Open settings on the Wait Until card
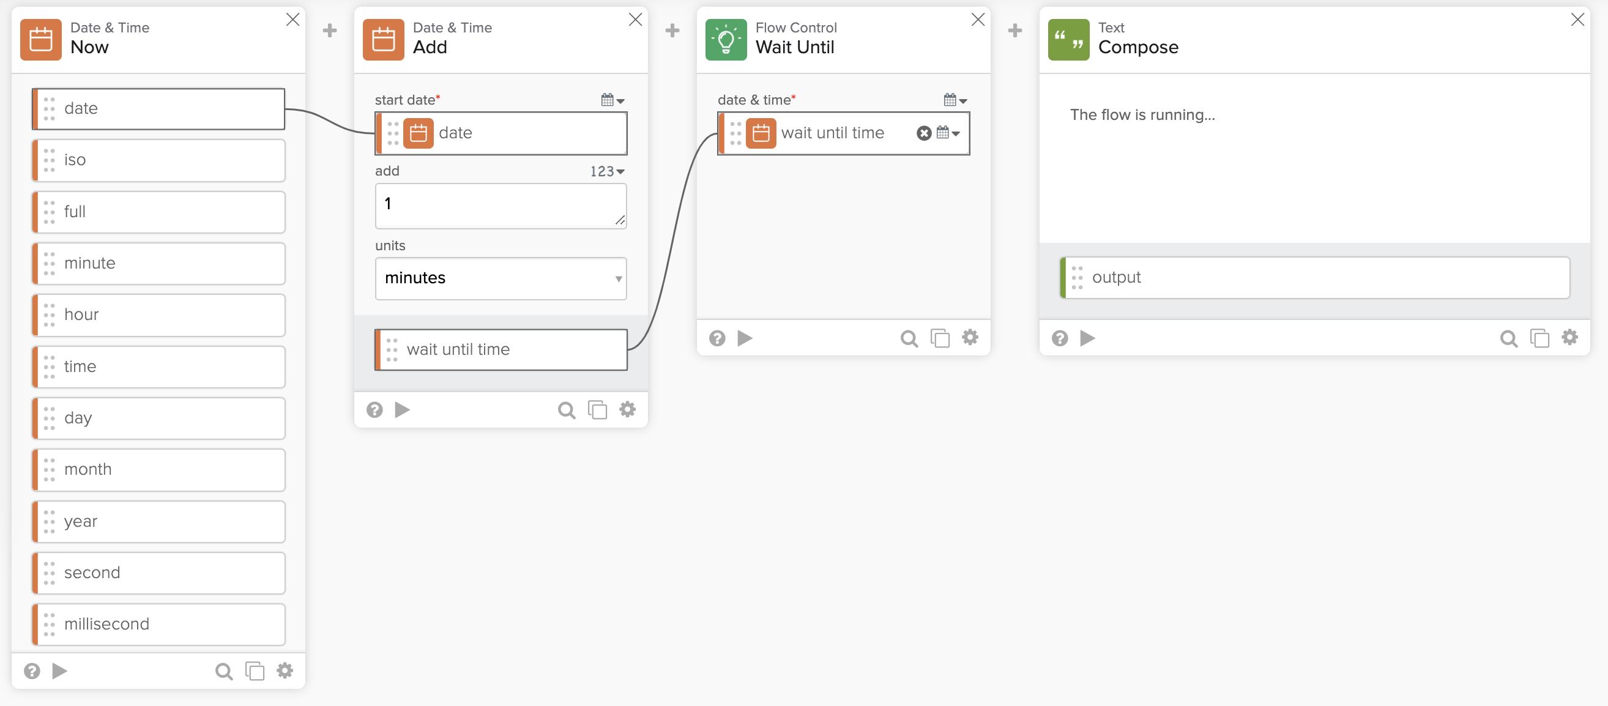 coord(970,338)
